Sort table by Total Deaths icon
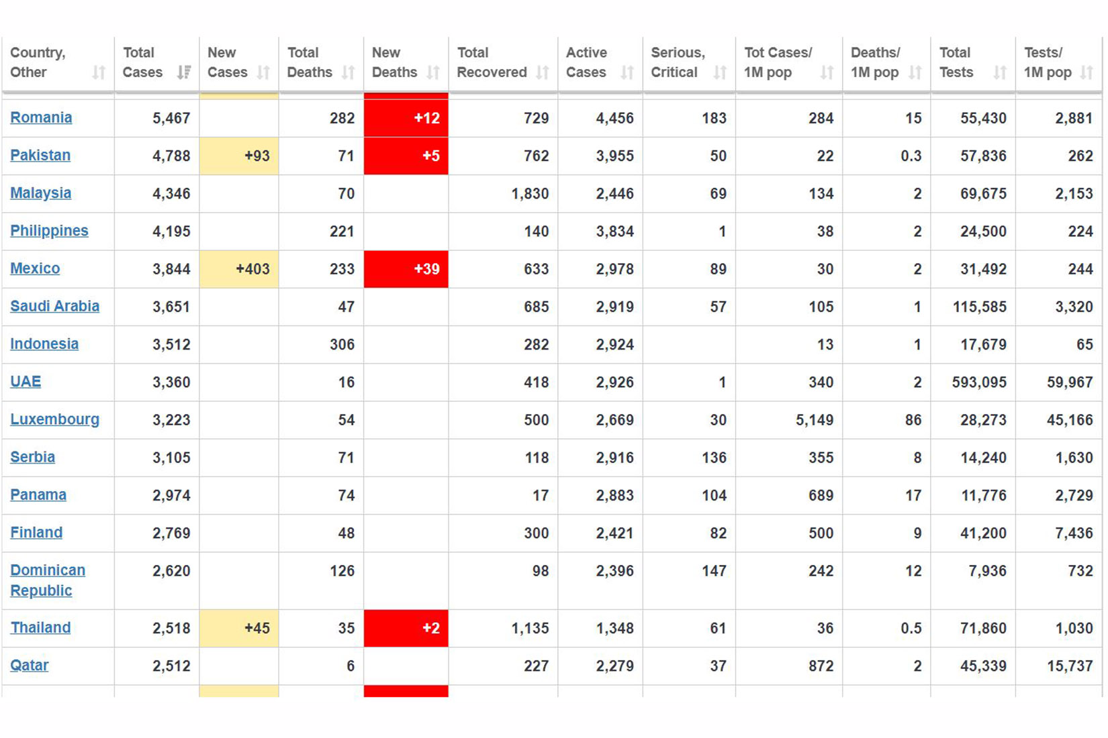The height and width of the screenshot is (738, 1108). click(x=348, y=72)
